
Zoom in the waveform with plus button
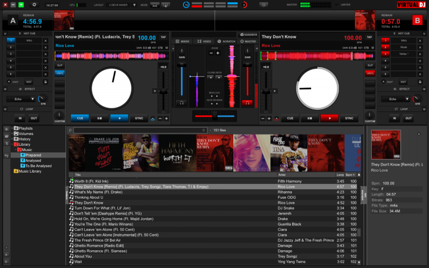[x=218, y=53]
